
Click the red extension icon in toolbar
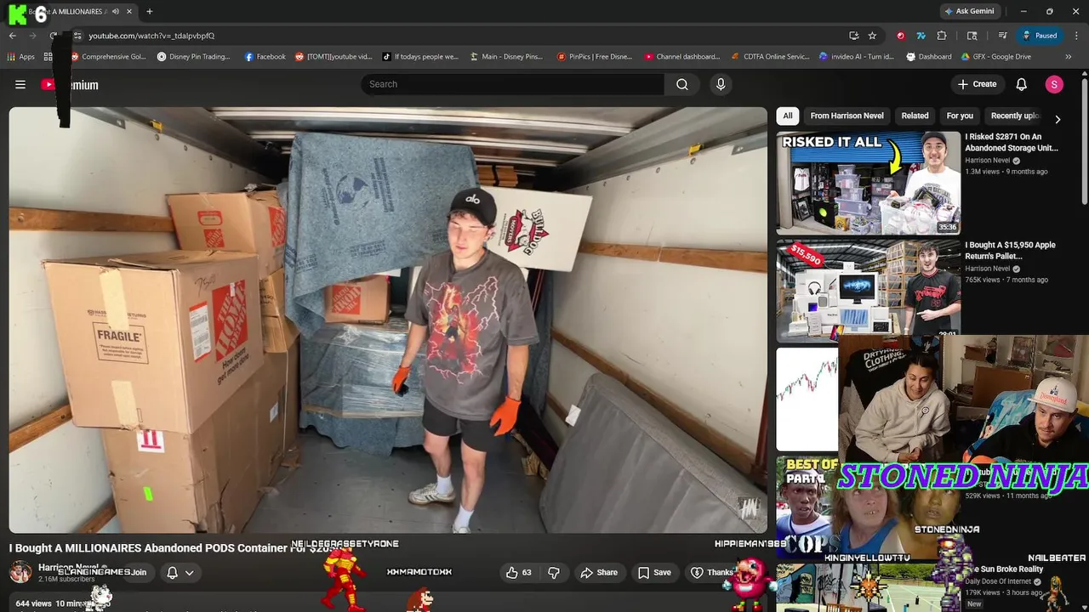900,36
